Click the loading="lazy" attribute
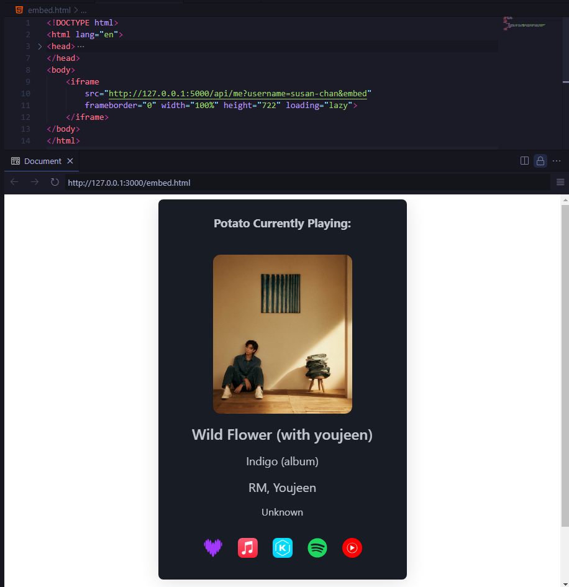The image size is (569, 587). point(319,106)
